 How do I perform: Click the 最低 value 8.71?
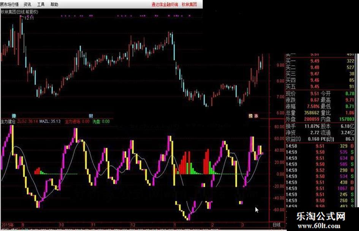coord(350,107)
